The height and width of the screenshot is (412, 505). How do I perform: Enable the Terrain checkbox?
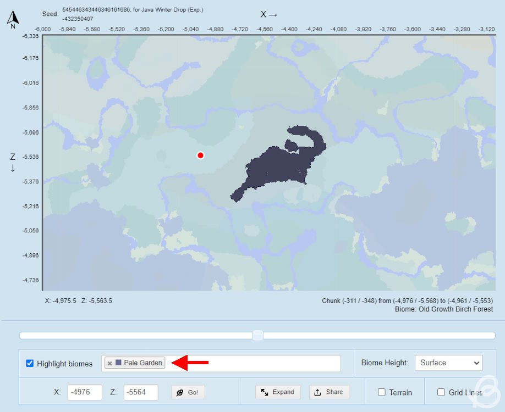[x=382, y=392]
